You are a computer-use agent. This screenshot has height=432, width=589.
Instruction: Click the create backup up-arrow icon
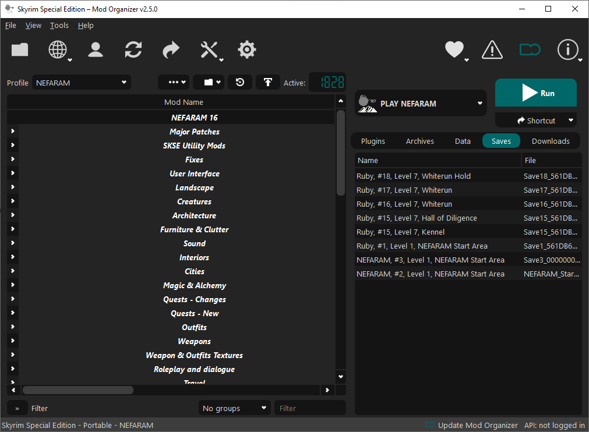pos(268,82)
